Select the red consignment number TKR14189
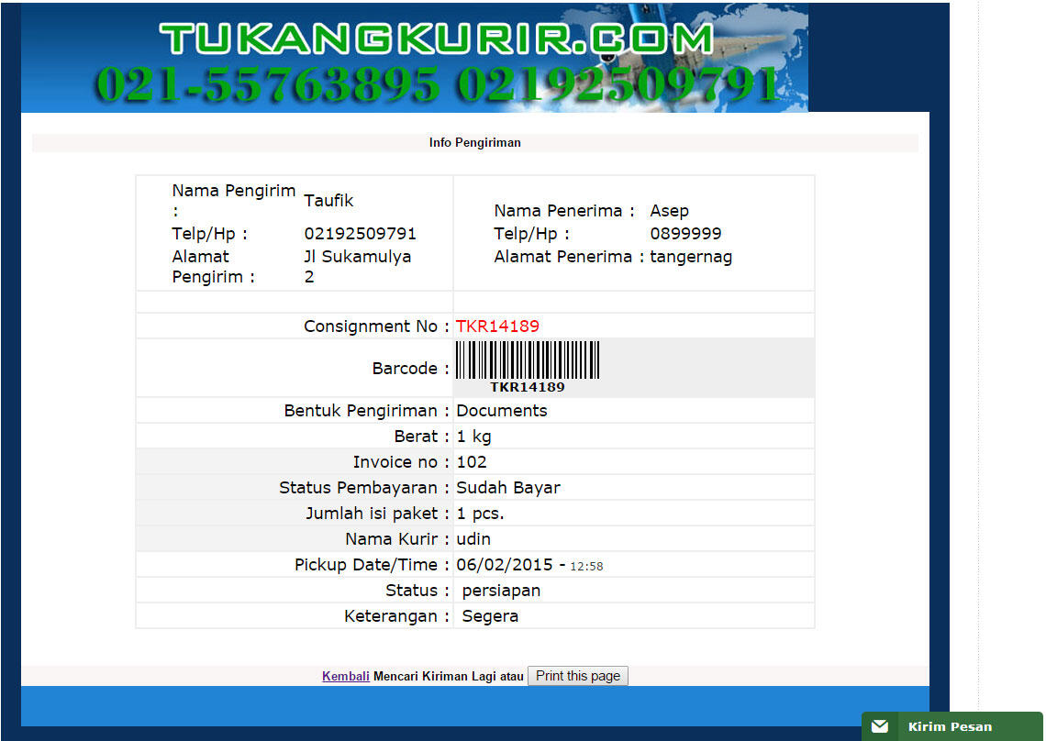Screen dimensions: 1046x741 pos(497,326)
